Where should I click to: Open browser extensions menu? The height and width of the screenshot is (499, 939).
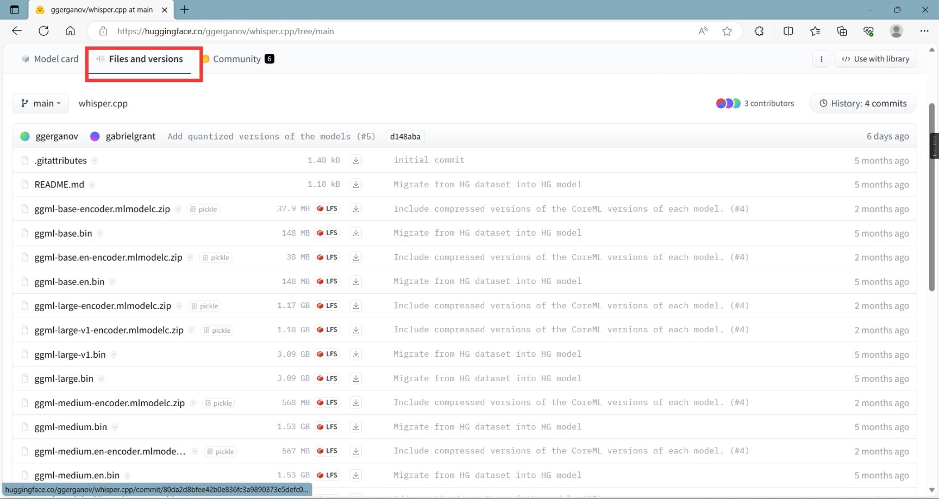(x=759, y=31)
